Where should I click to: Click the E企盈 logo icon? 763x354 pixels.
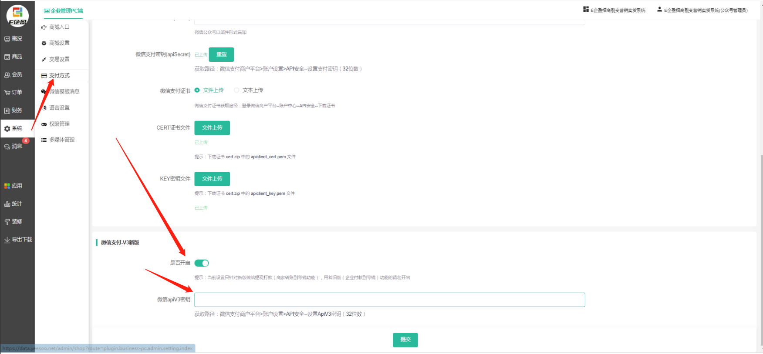click(x=17, y=15)
